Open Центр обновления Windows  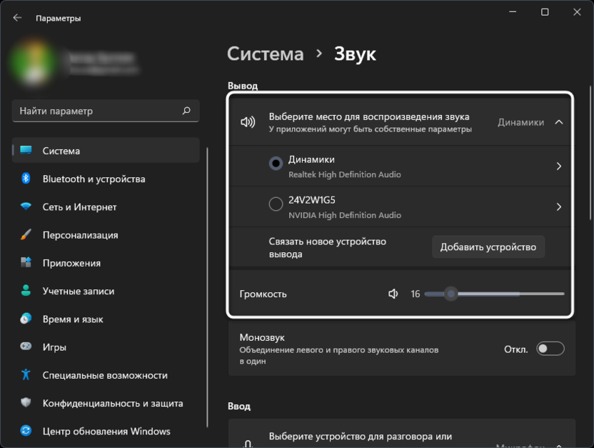[x=106, y=432]
